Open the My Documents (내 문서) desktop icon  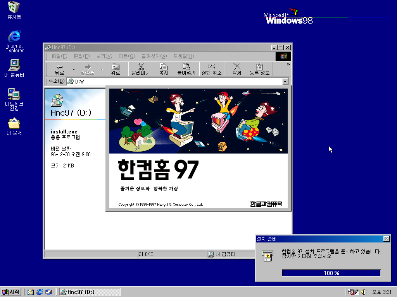(x=14, y=126)
